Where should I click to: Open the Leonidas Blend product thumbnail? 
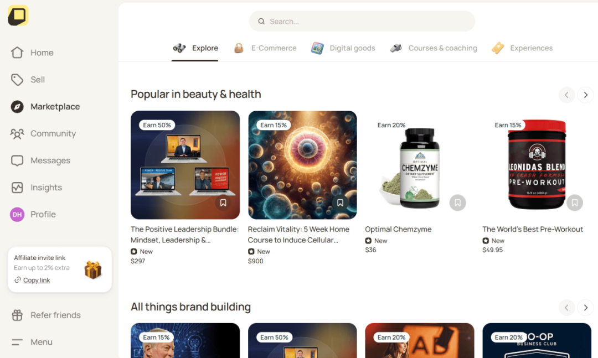point(537,165)
